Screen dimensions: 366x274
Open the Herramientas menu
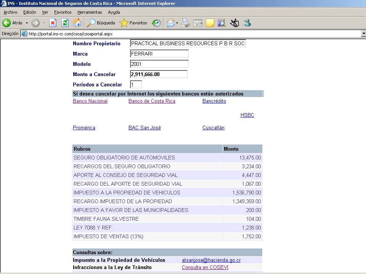(x=90, y=12)
